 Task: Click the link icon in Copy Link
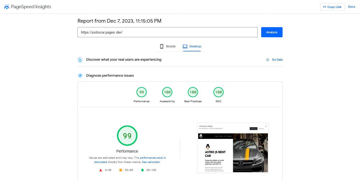[x=324, y=7]
